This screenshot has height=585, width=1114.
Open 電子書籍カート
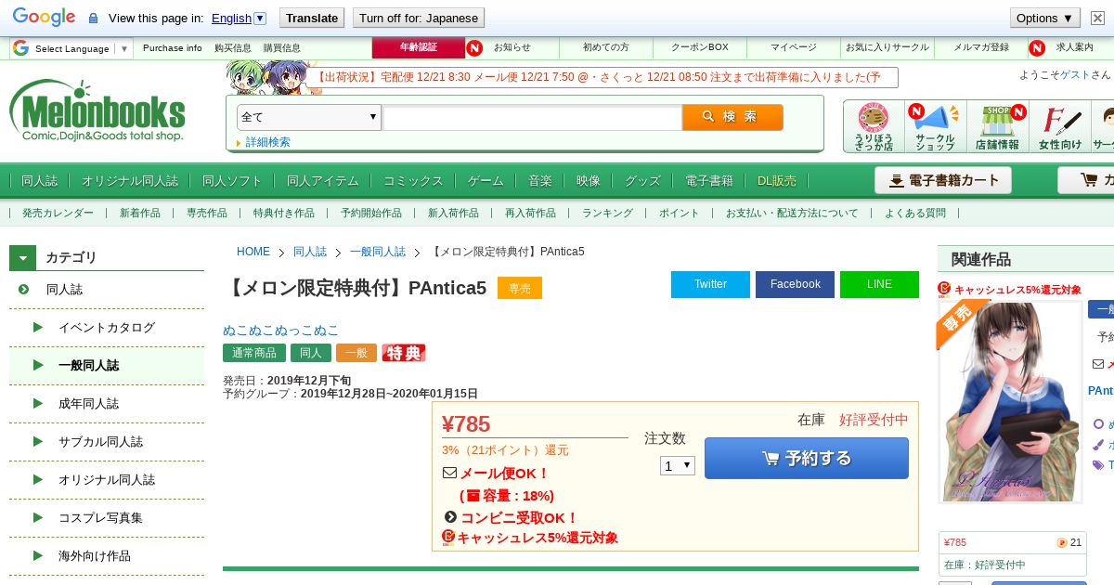coord(943,180)
